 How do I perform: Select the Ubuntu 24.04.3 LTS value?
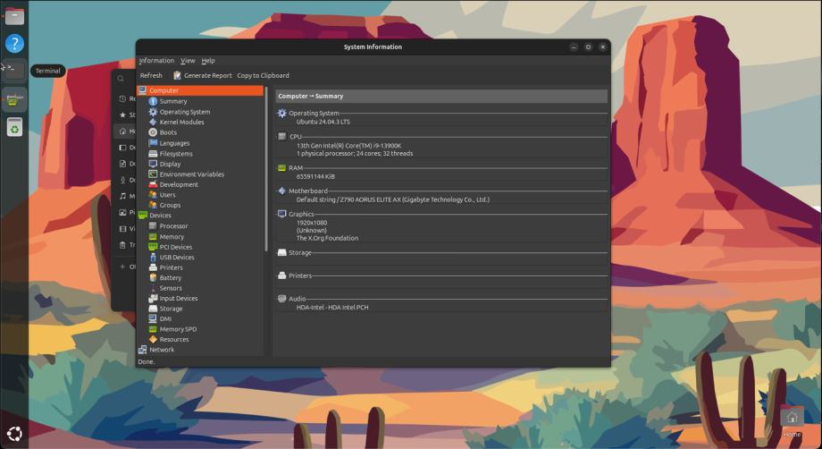point(323,122)
